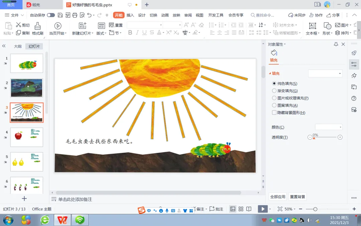Select the Format Painter (格式刷)

pos(37,29)
